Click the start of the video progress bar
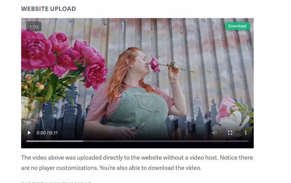 pos(27,141)
